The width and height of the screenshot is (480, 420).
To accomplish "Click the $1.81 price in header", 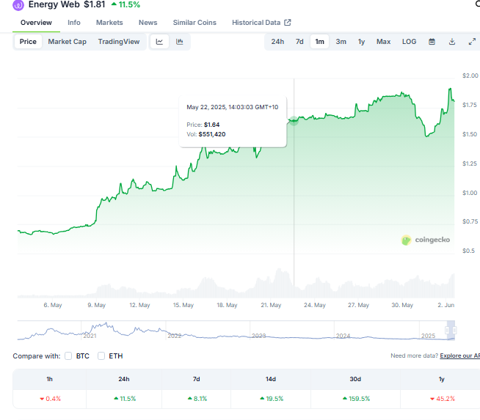I will click(94, 4).
